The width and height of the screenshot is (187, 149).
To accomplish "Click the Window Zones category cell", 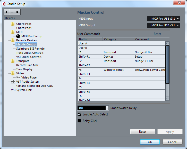I will point(118,70).
